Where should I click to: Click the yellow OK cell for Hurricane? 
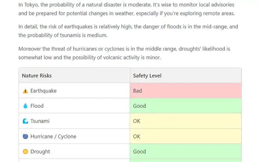(x=186, y=136)
